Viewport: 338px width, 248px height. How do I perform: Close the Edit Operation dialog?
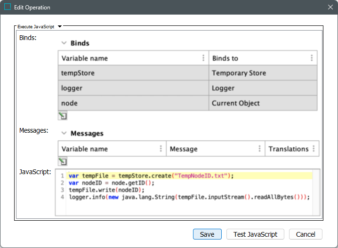click(x=330, y=7)
